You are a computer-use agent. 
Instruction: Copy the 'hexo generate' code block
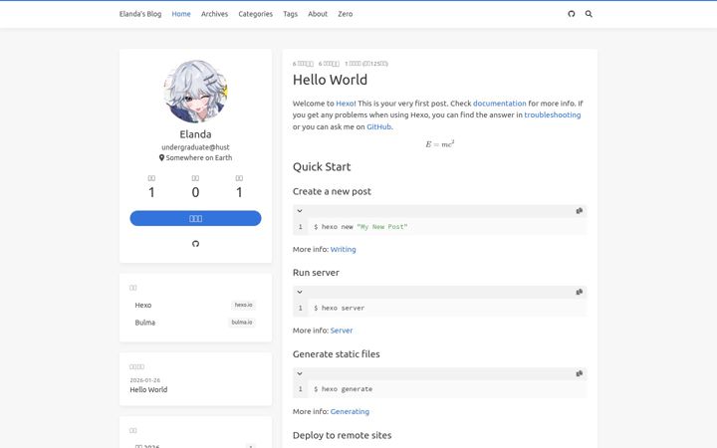[x=579, y=373]
